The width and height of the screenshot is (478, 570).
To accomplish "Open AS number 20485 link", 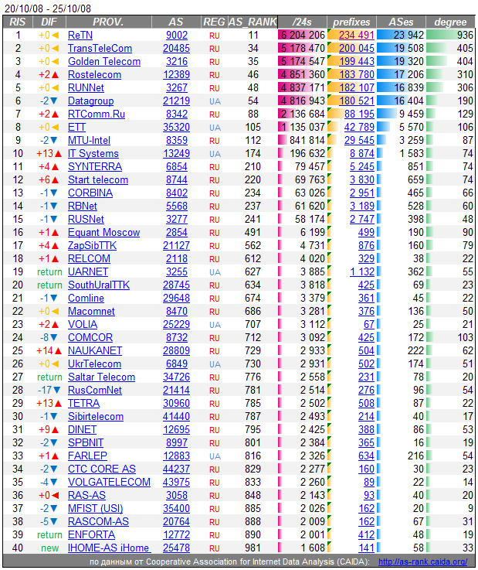I will click(176, 49).
